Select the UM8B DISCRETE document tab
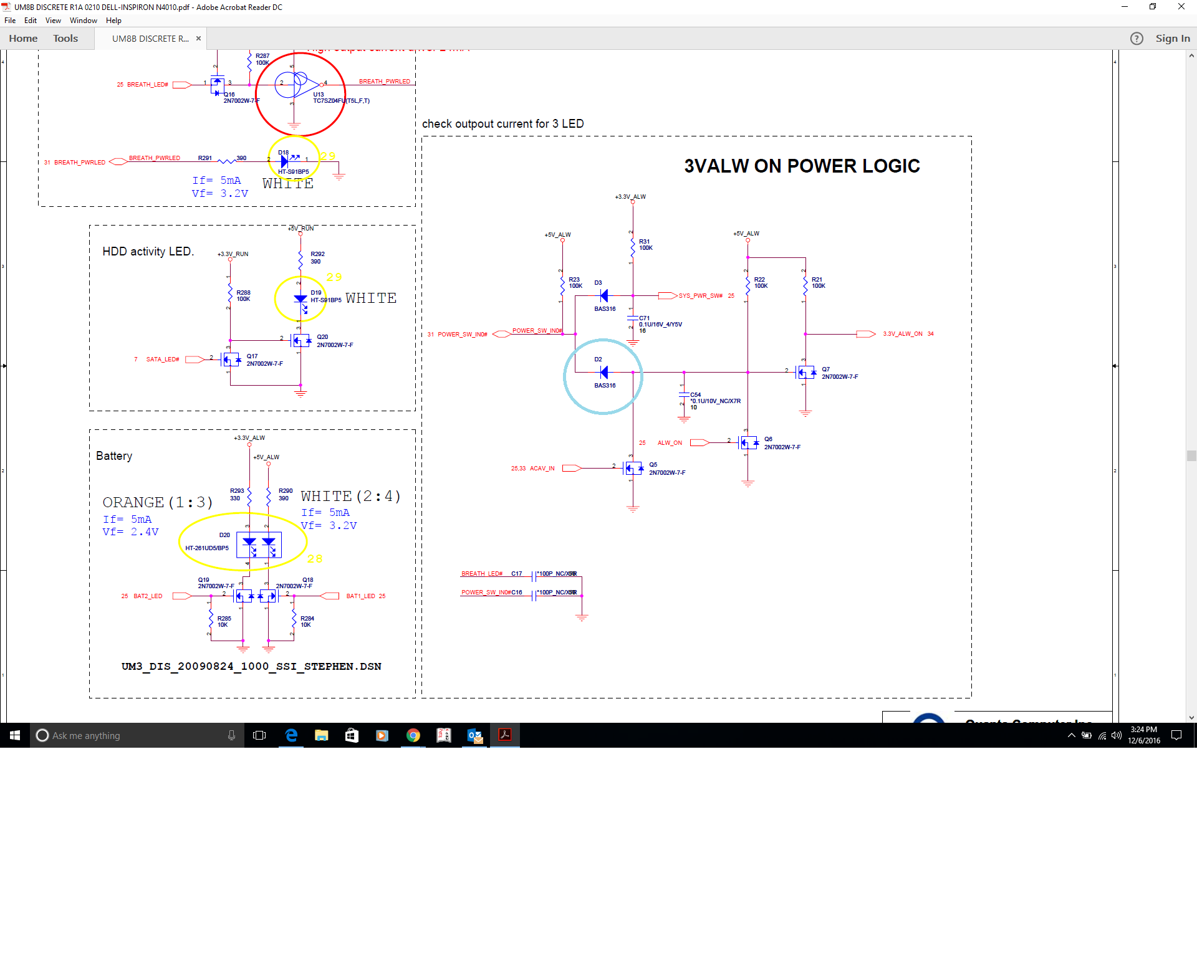The image size is (1197, 977). click(x=150, y=39)
